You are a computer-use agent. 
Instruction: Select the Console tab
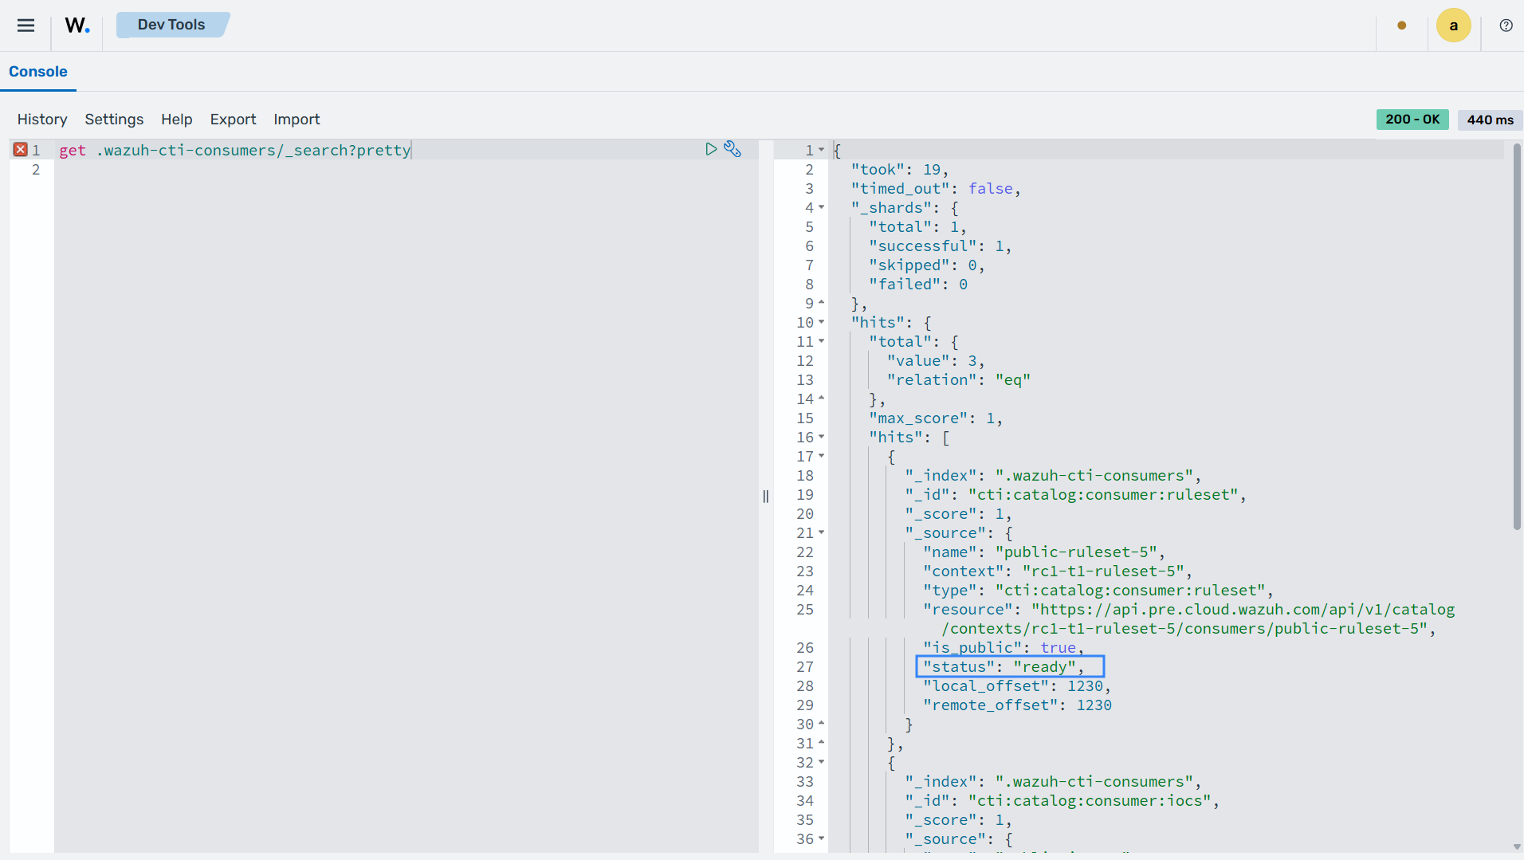pos(37,72)
